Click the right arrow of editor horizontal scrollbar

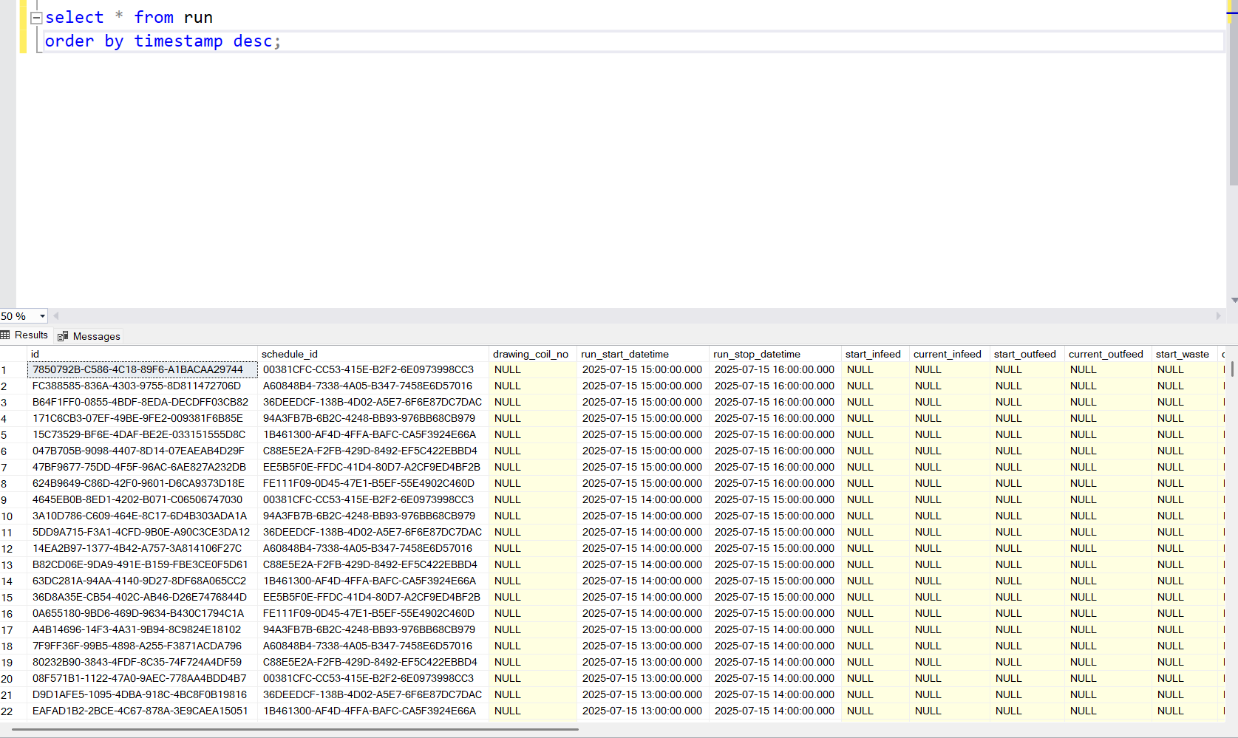pos(1219,316)
